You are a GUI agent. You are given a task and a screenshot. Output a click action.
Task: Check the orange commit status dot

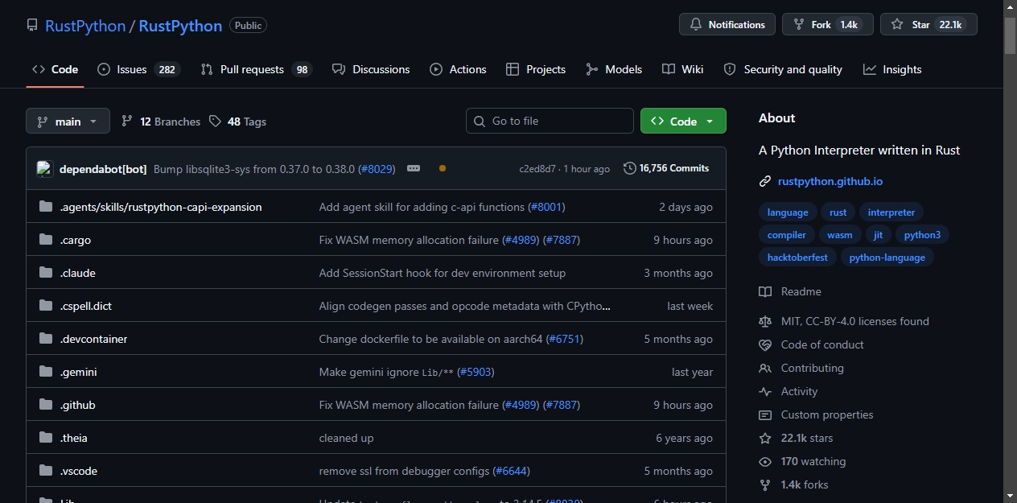(x=443, y=168)
